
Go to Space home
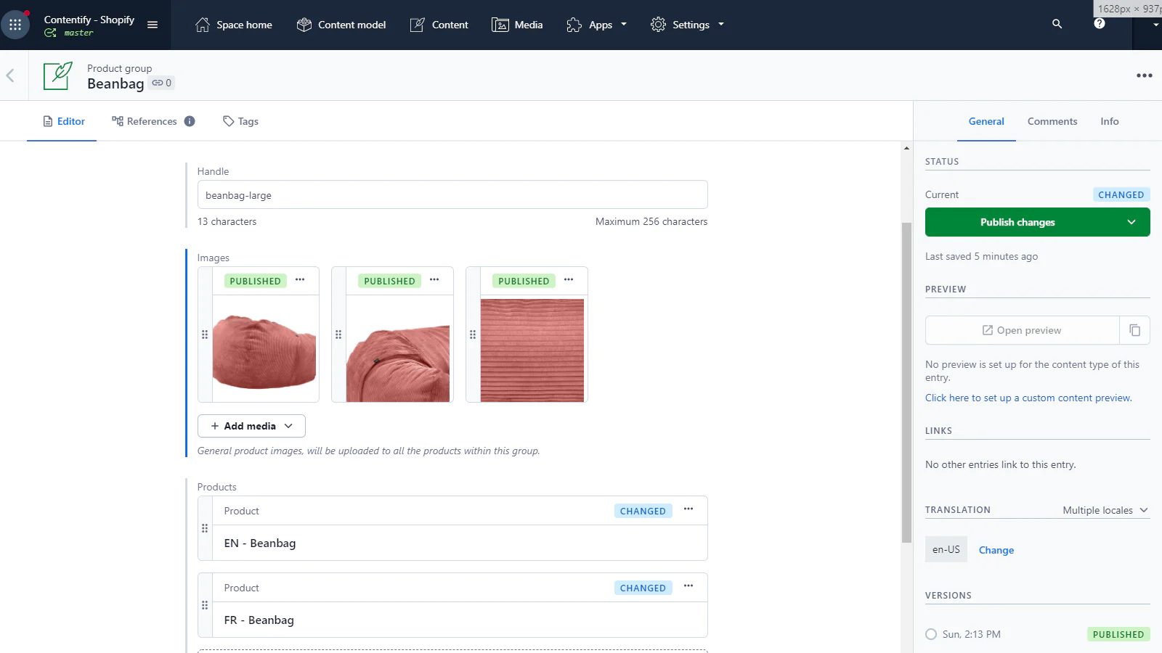234,25
